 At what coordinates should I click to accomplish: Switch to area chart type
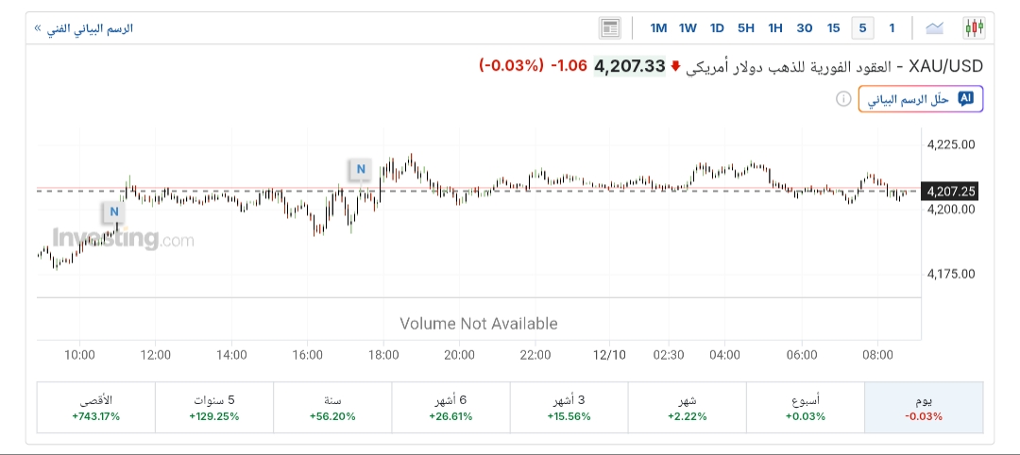pos(935,27)
